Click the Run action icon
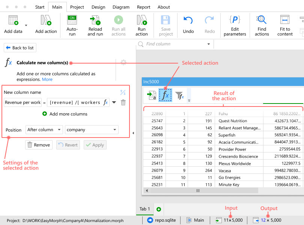 [142, 20]
